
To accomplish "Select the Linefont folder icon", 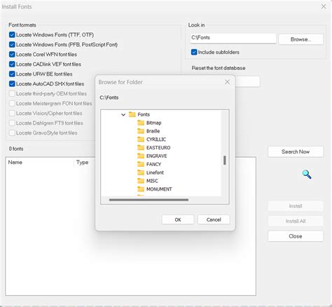I will 141,172.
